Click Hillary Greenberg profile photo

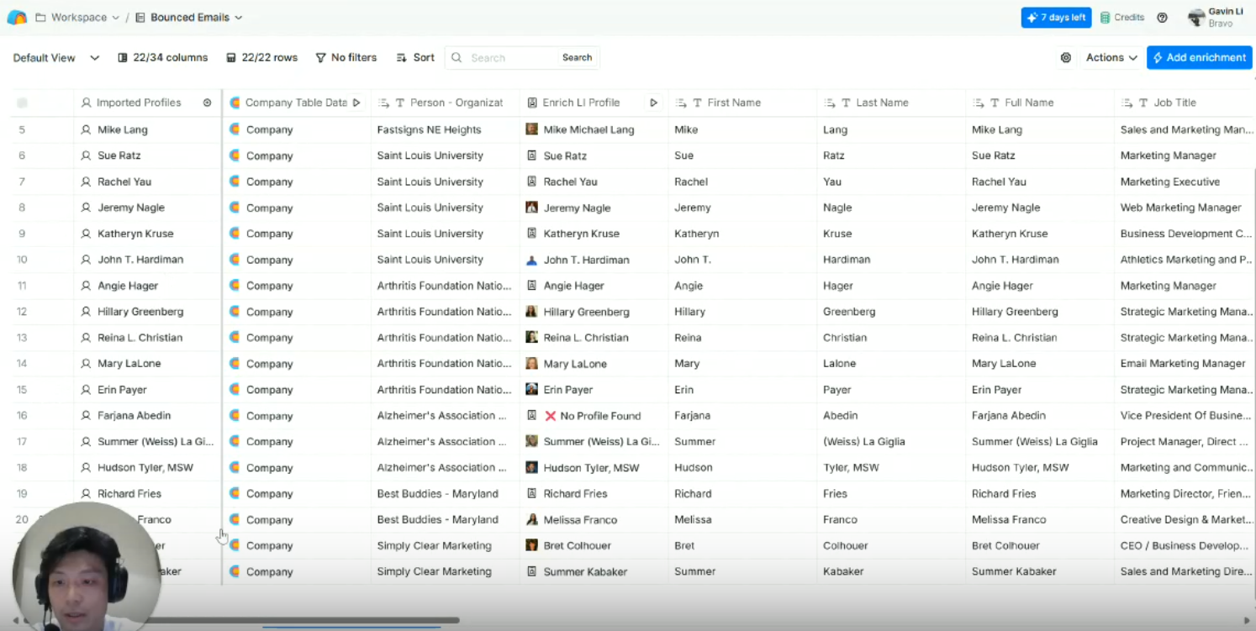pyautogui.click(x=532, y=312)
